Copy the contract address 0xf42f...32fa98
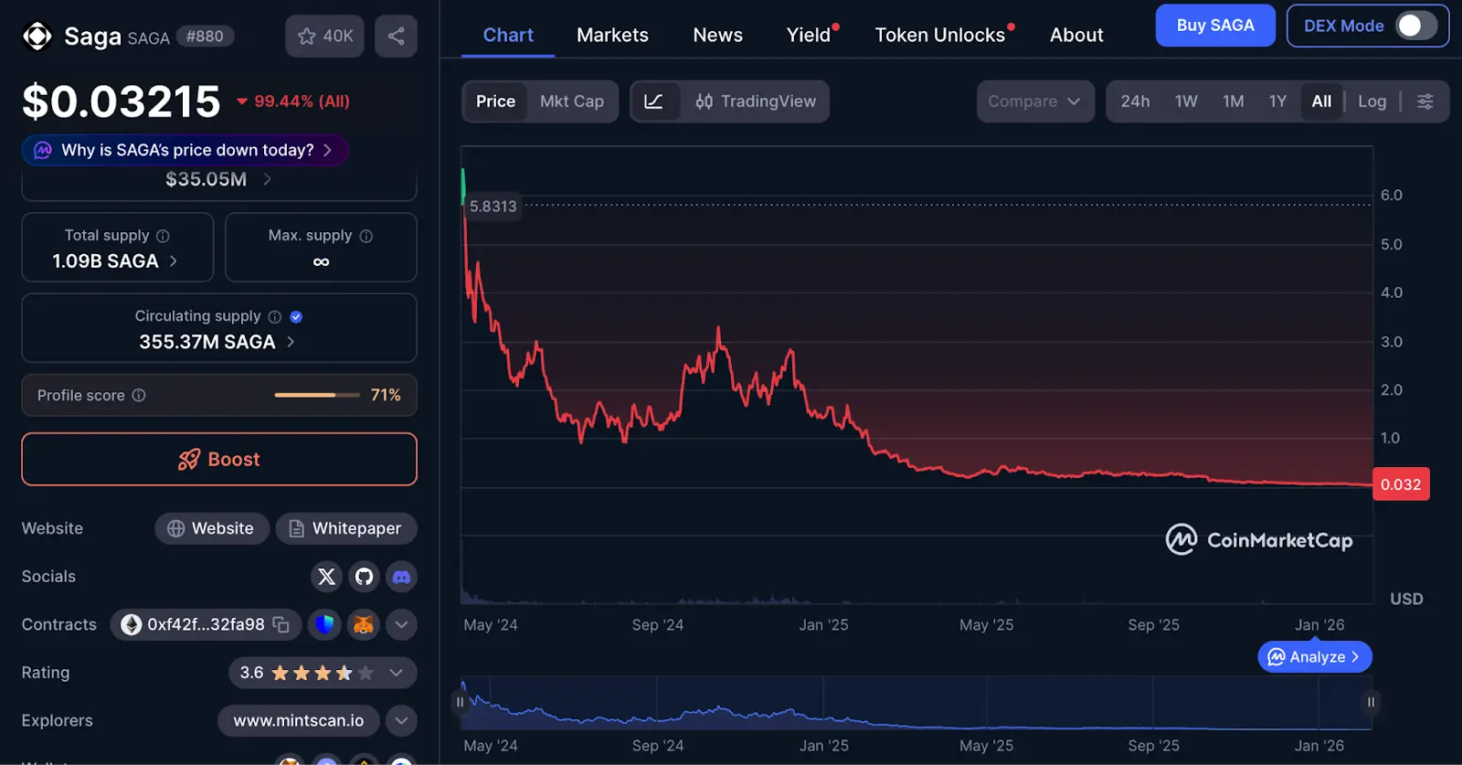This screenshot has height=765, width=1462. tap(281, 625)
